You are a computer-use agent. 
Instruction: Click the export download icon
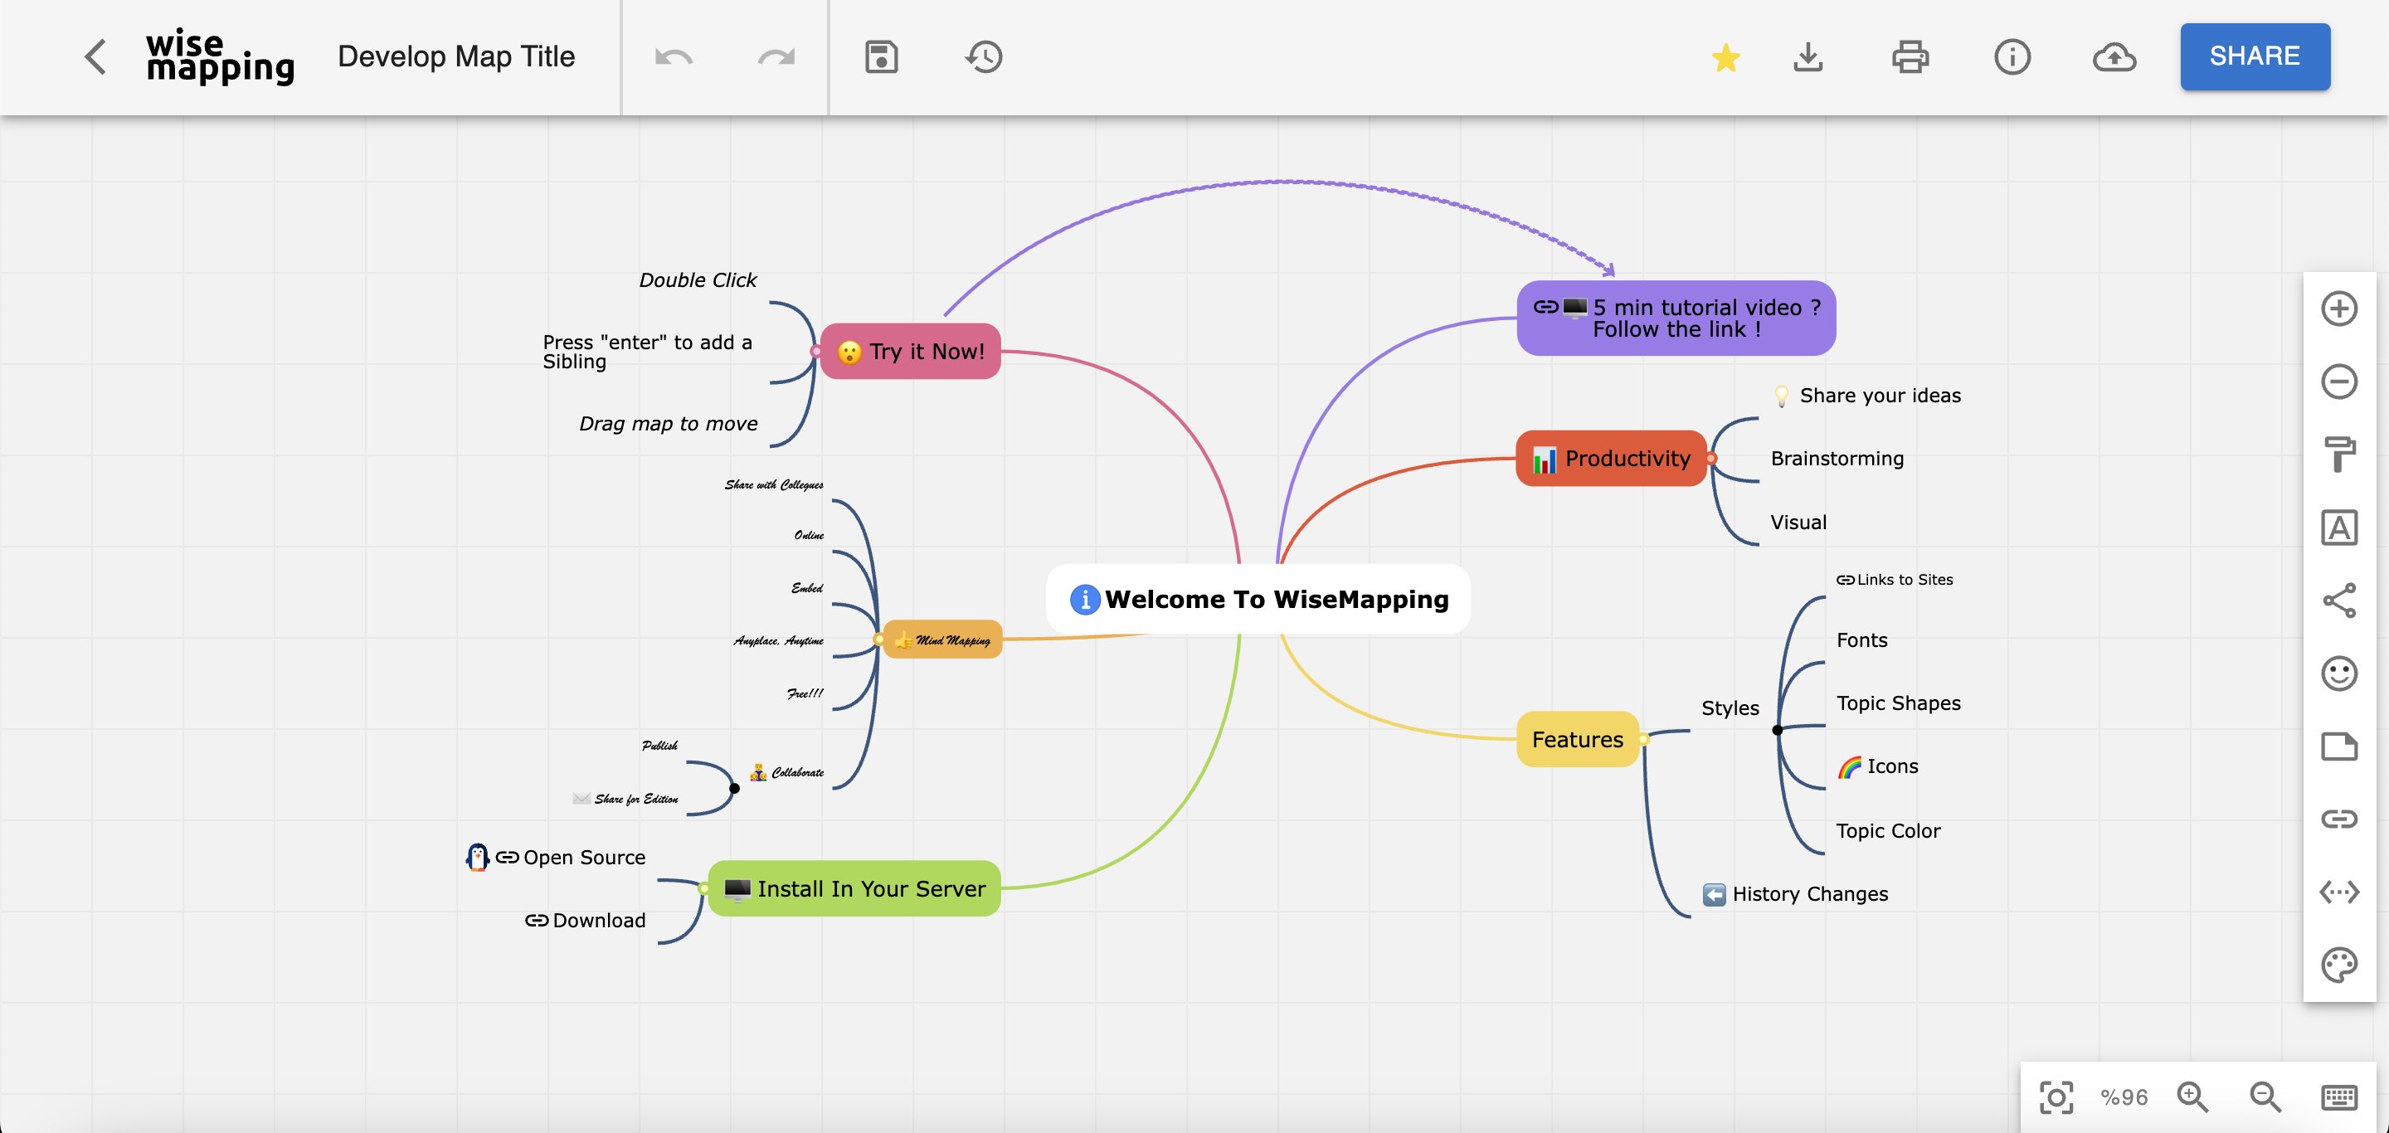pos(1808,56)
